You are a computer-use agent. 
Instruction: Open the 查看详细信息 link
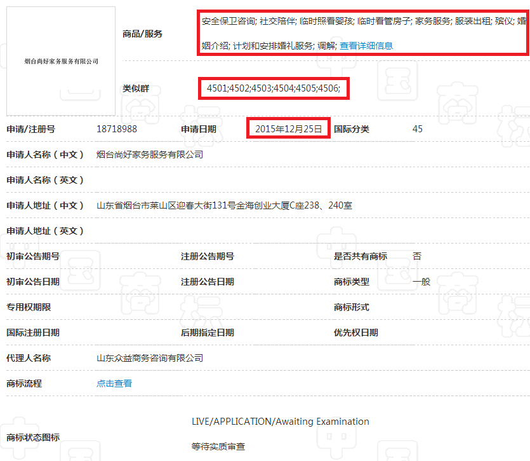pyautogui.click(x=366, y=46)
